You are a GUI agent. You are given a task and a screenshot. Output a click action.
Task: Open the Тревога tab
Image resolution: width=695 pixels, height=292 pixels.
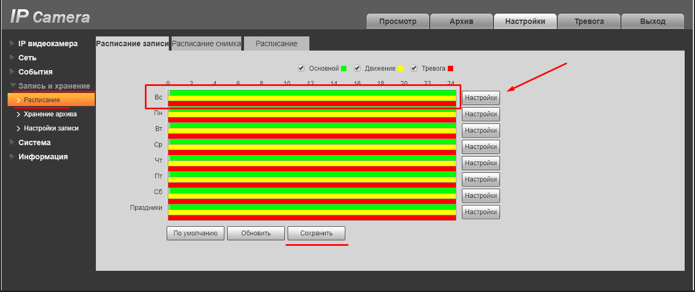589,21
